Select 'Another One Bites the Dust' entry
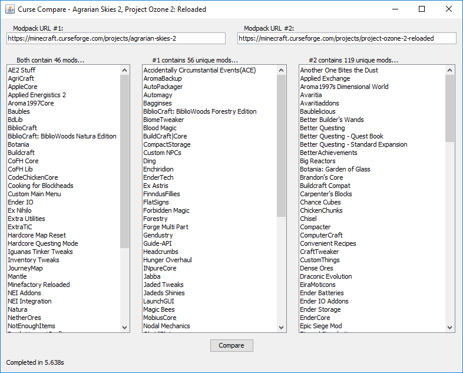Screen dimensions: 463x373 [x=339, y=70]
